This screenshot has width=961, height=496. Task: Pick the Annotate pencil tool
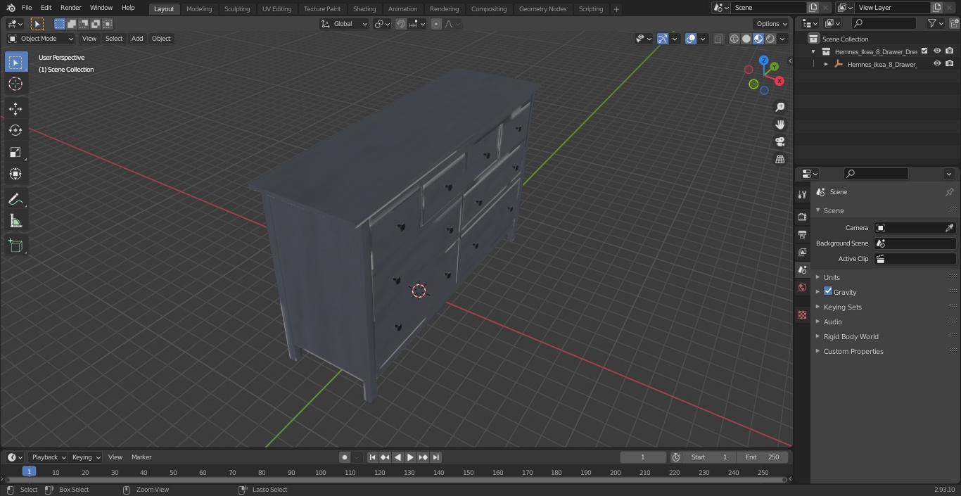(x=15, y=199)
